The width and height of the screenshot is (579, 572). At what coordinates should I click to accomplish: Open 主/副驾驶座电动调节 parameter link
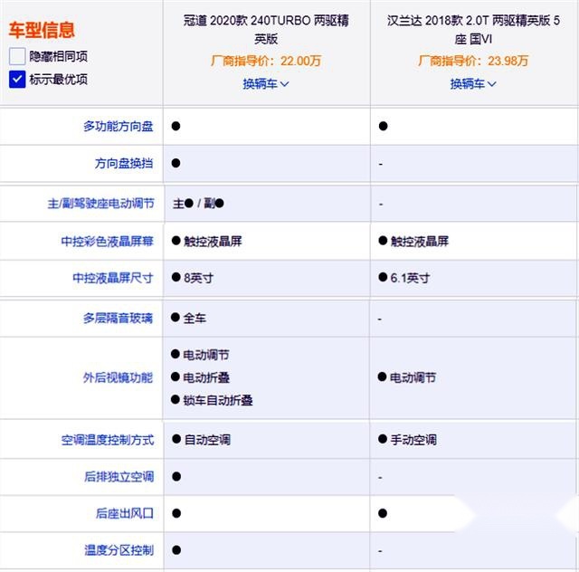tap(100, 204)
